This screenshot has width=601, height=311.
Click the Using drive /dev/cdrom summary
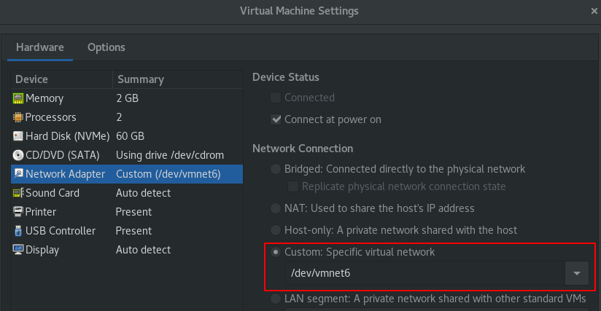170,155
